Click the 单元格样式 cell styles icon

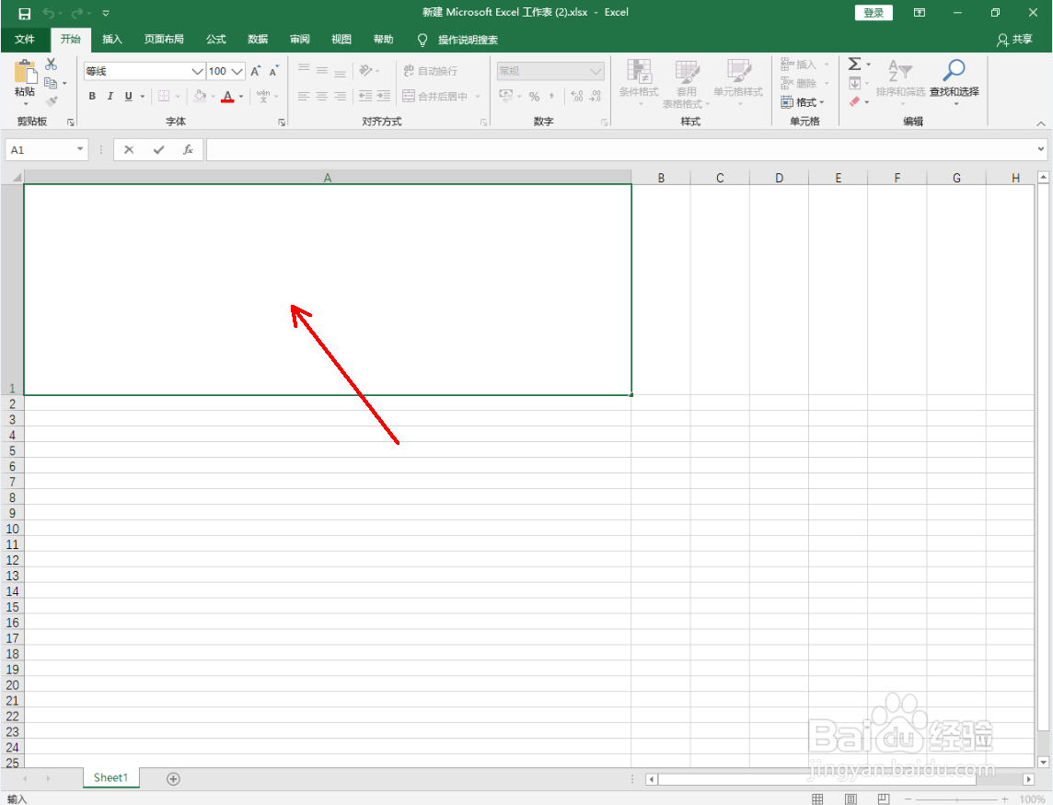pos(738,71)
